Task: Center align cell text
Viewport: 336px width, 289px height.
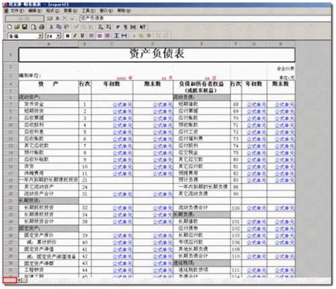Action: coord(99,36)
